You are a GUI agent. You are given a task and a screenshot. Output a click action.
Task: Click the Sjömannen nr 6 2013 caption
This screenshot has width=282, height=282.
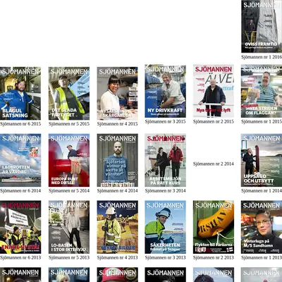pos(20,257)
